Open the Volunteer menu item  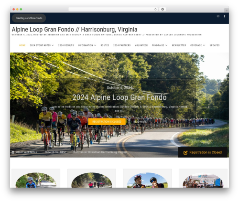[x=141, y=45]
